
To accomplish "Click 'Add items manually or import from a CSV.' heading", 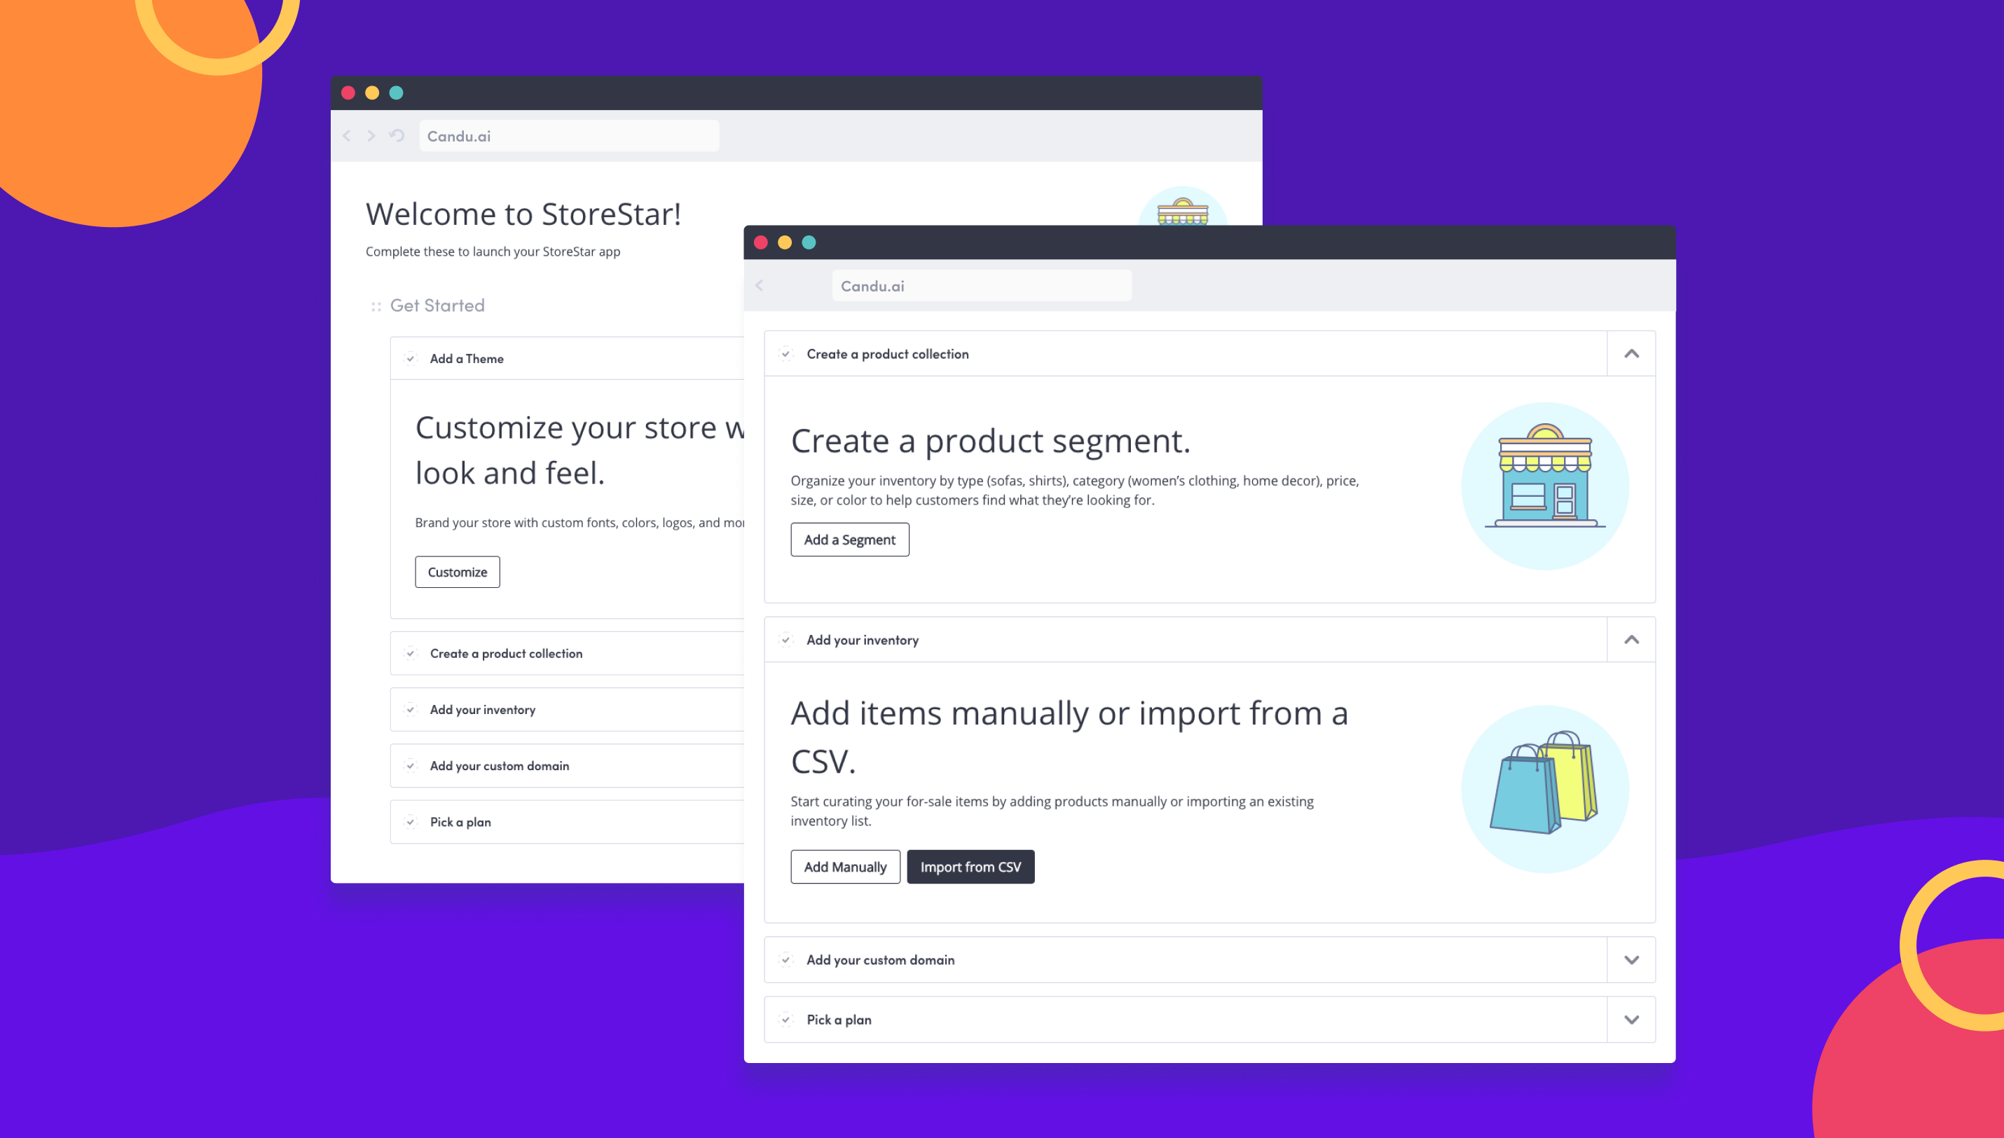I will pyautogui.click(x=1069, y=737).
